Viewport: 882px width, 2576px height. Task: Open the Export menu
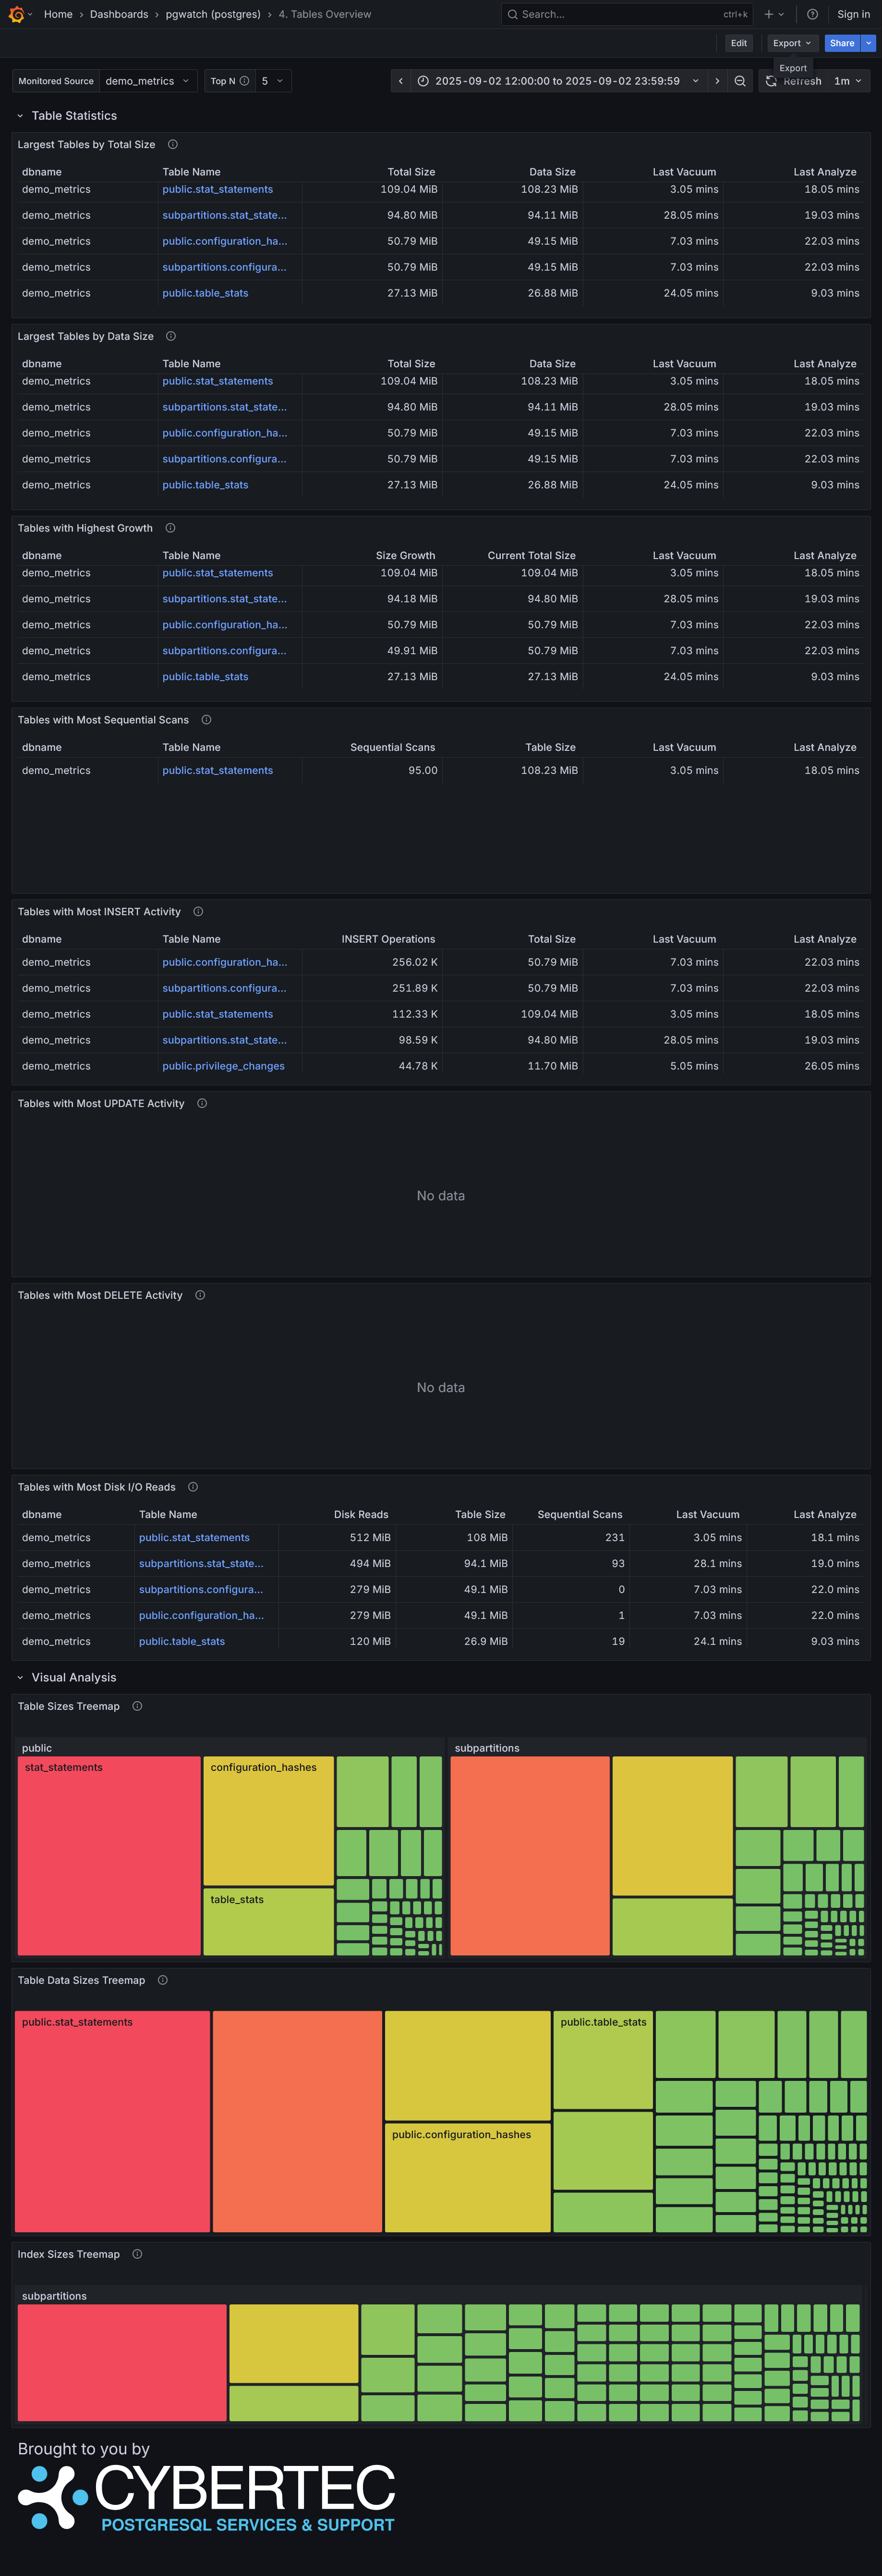click(792, 43)
